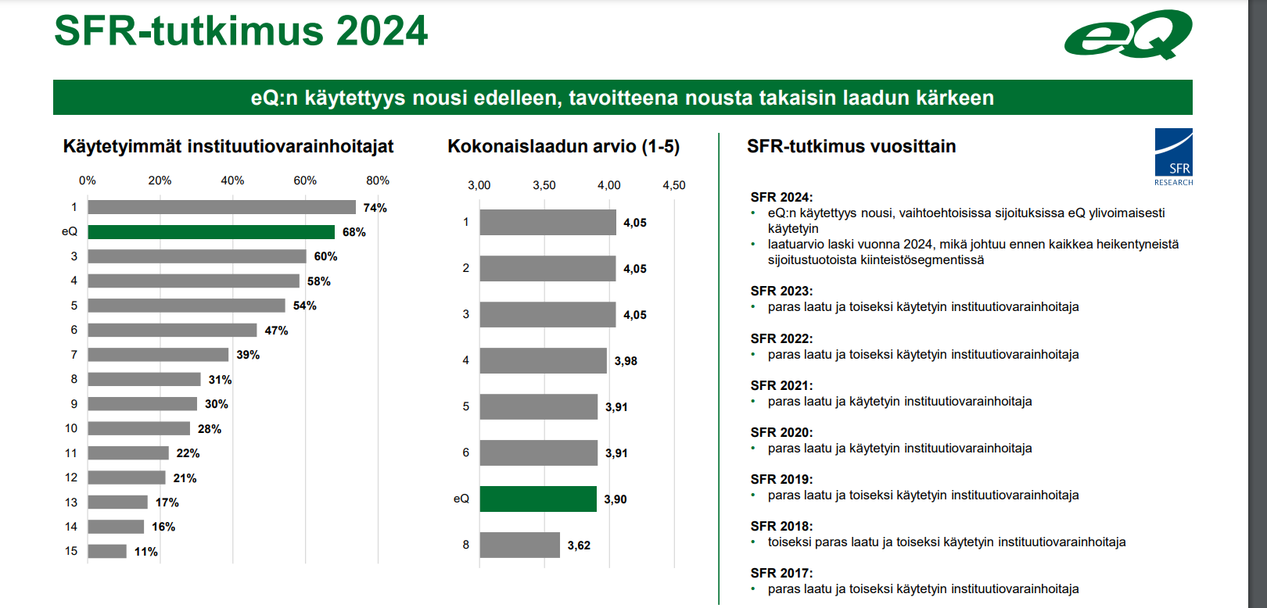Click the usage bar labeled 21%
Viewport: 1267px width, 608px height.
[x=127, y=477]
